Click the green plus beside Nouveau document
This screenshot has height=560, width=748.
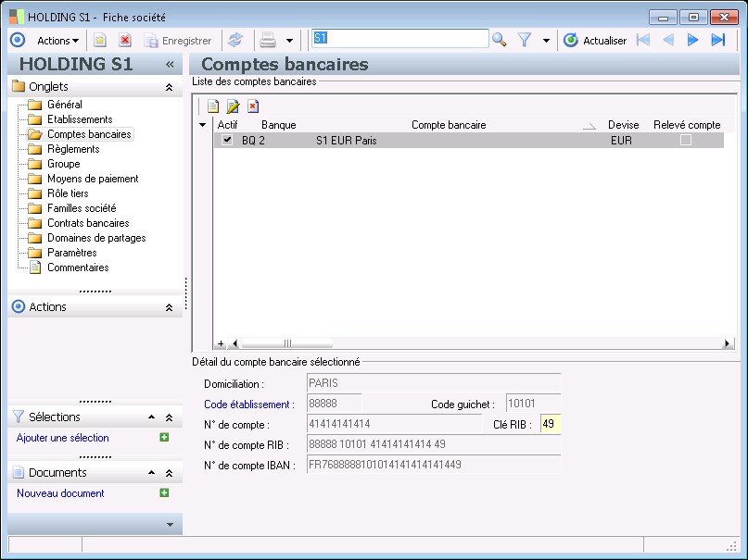164,492
